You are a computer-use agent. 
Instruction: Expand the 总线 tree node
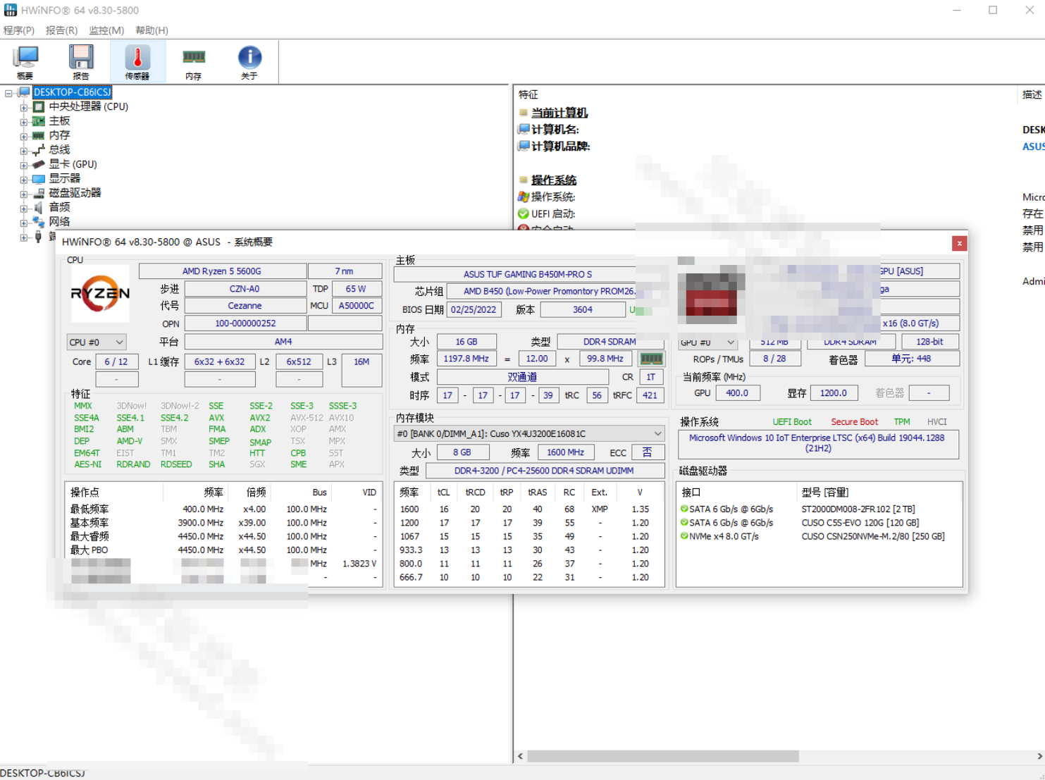click(24, 150)
